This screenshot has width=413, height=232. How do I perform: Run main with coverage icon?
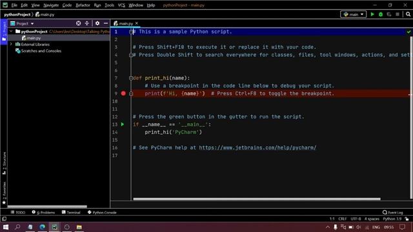click(389, 14)
